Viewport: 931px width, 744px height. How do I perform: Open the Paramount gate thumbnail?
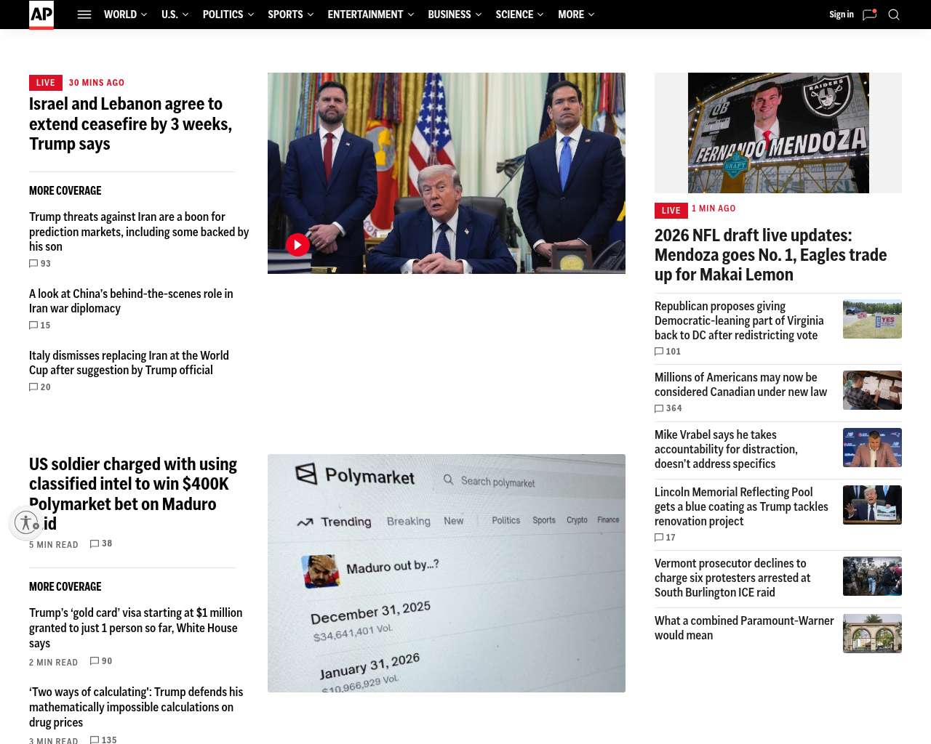872,634
